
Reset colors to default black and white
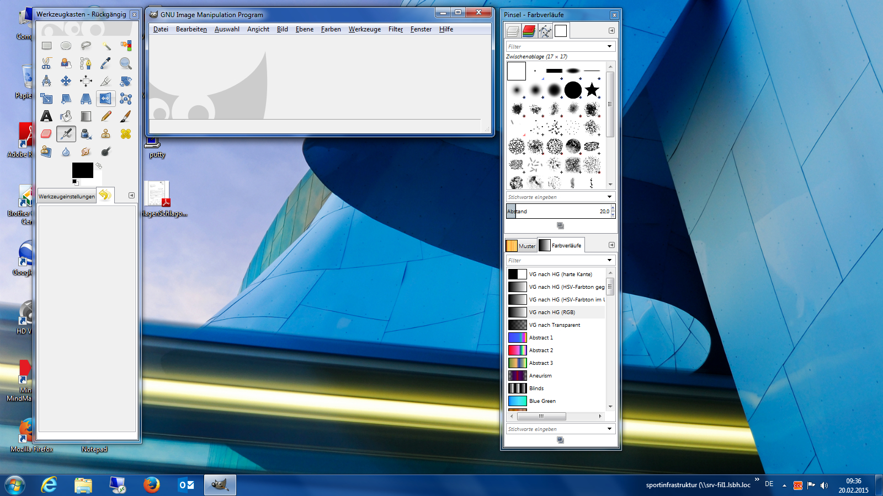pyautogui.click(x=75, y=182)
